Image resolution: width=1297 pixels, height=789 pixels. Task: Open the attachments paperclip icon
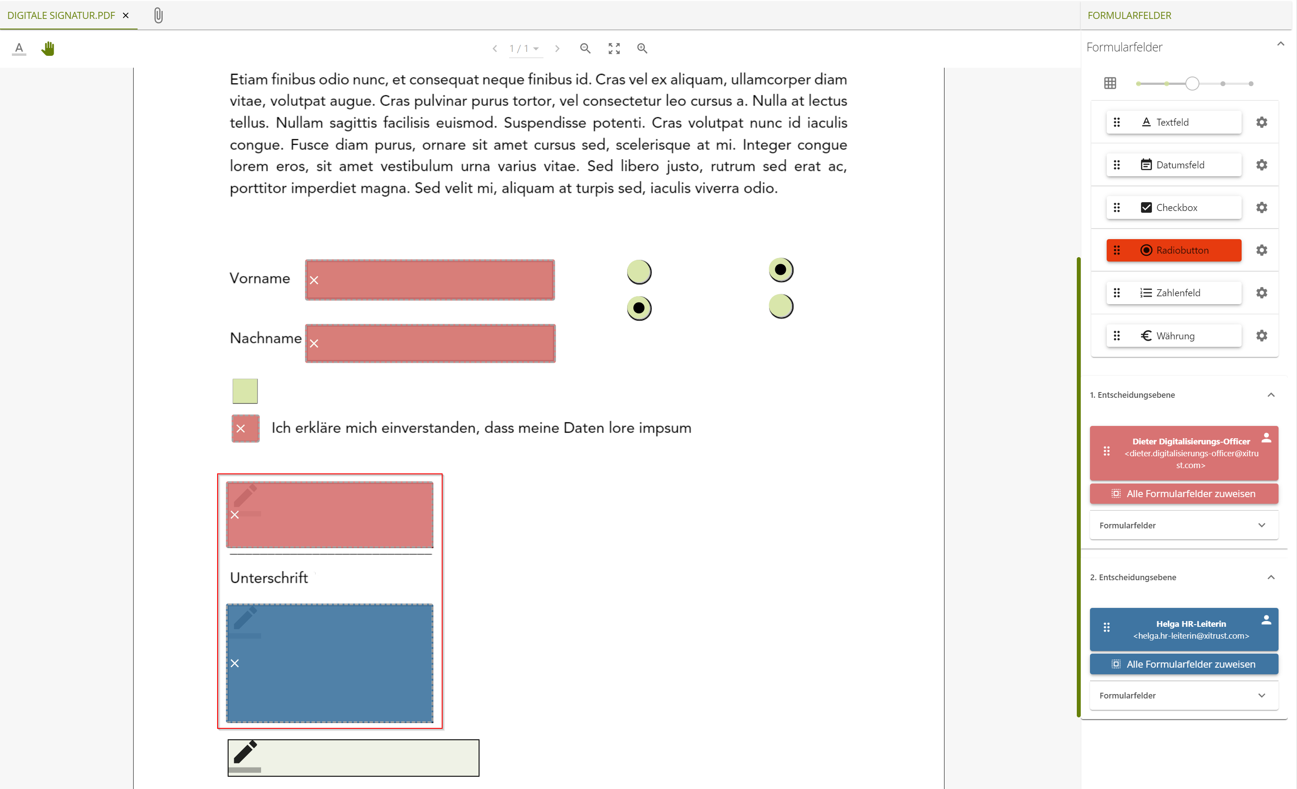click(x=158, y=15)
